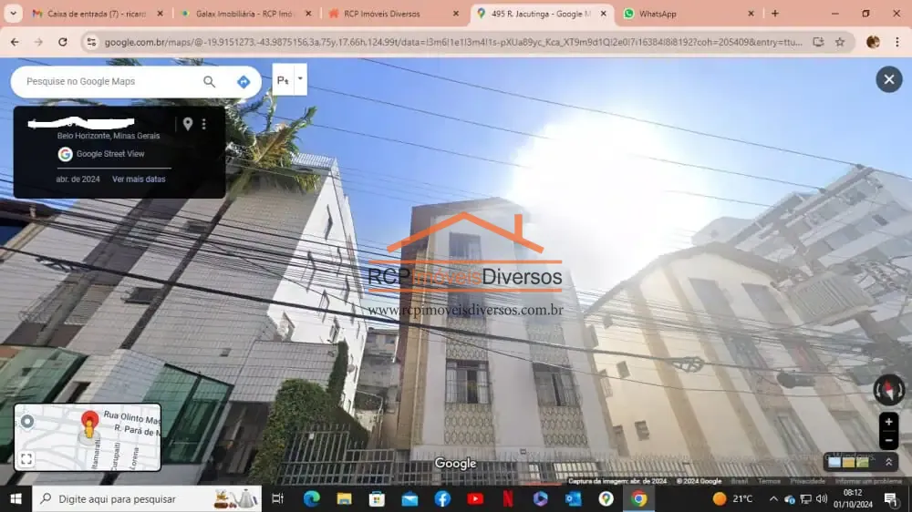Click 'Ver mais datas' link
Screen dimensions: 912x512
tap(139, 179)
